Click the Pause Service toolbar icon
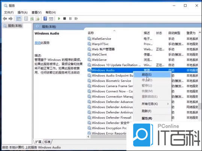Image resolution: width=202 pixels, height=151 pixels. click(70, 19)
